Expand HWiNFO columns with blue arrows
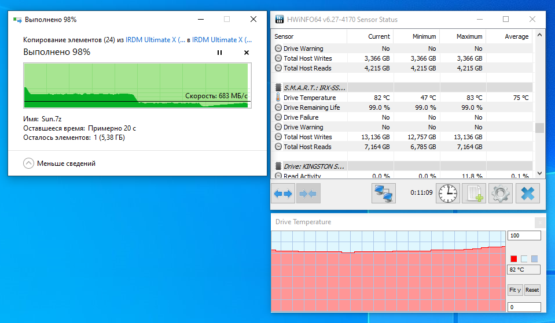Screen dimensions: 555x323 (x=283, y=194)
